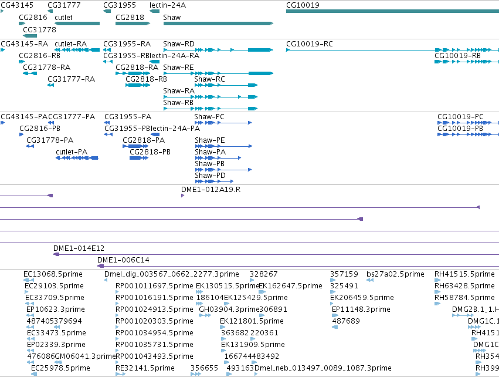Screen dimensions: 499x377
Task: Click the CG2818-RA transcript label
Action: click(137, 68)
